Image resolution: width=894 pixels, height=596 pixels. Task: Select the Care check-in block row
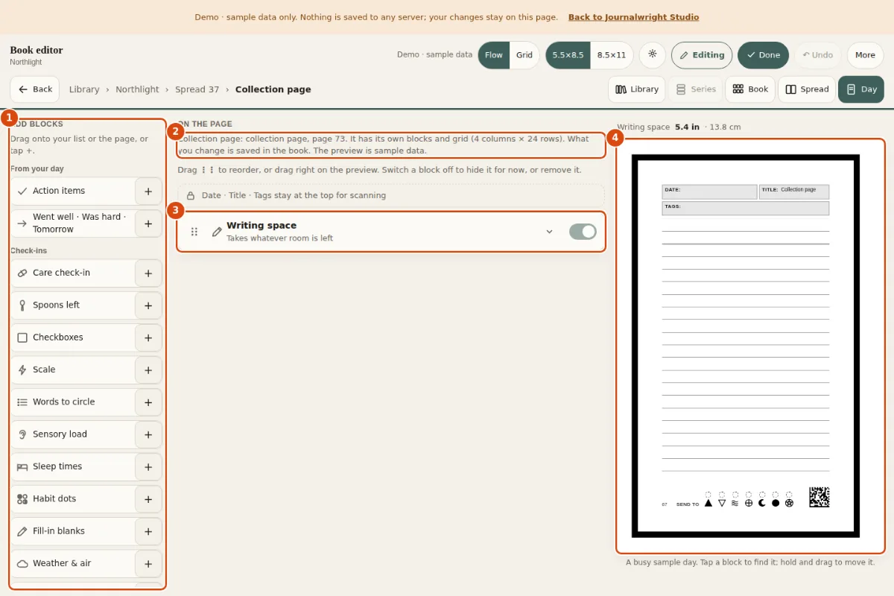coord(73,273)
